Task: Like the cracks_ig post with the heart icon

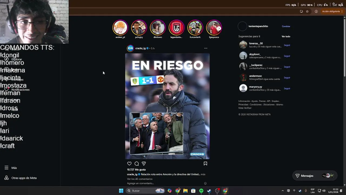Action: [x=129, y=164]
